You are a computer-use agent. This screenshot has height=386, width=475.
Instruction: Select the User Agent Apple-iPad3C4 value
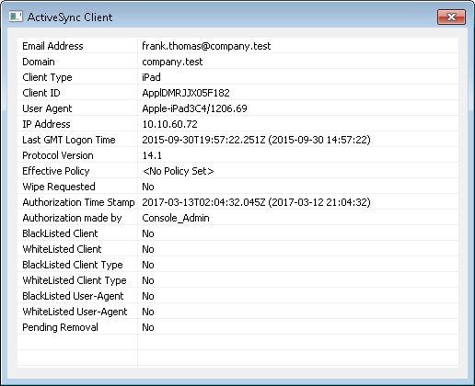[x=194, y=108]
